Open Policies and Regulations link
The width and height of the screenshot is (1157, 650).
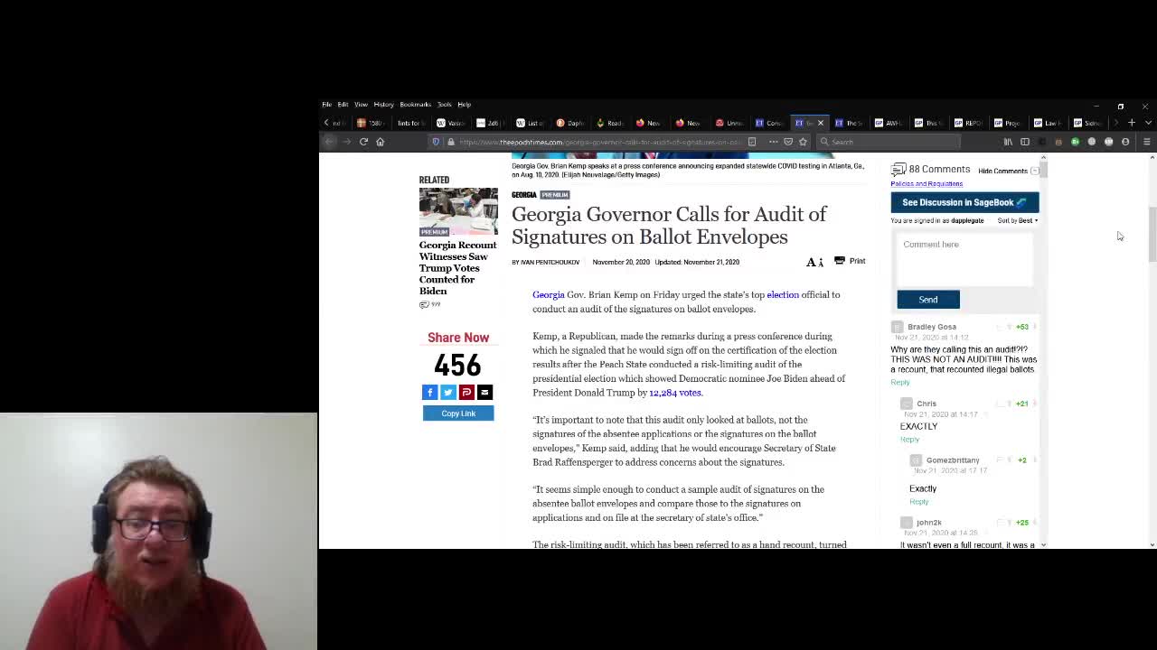927,183
